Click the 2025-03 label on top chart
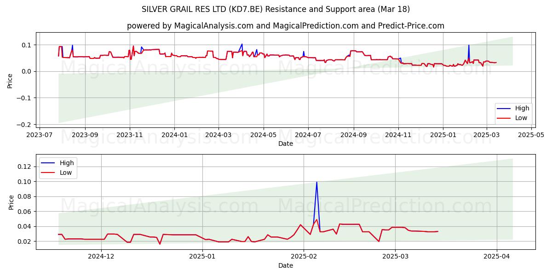Screen dimensions: 552x276 click(486, 135)
